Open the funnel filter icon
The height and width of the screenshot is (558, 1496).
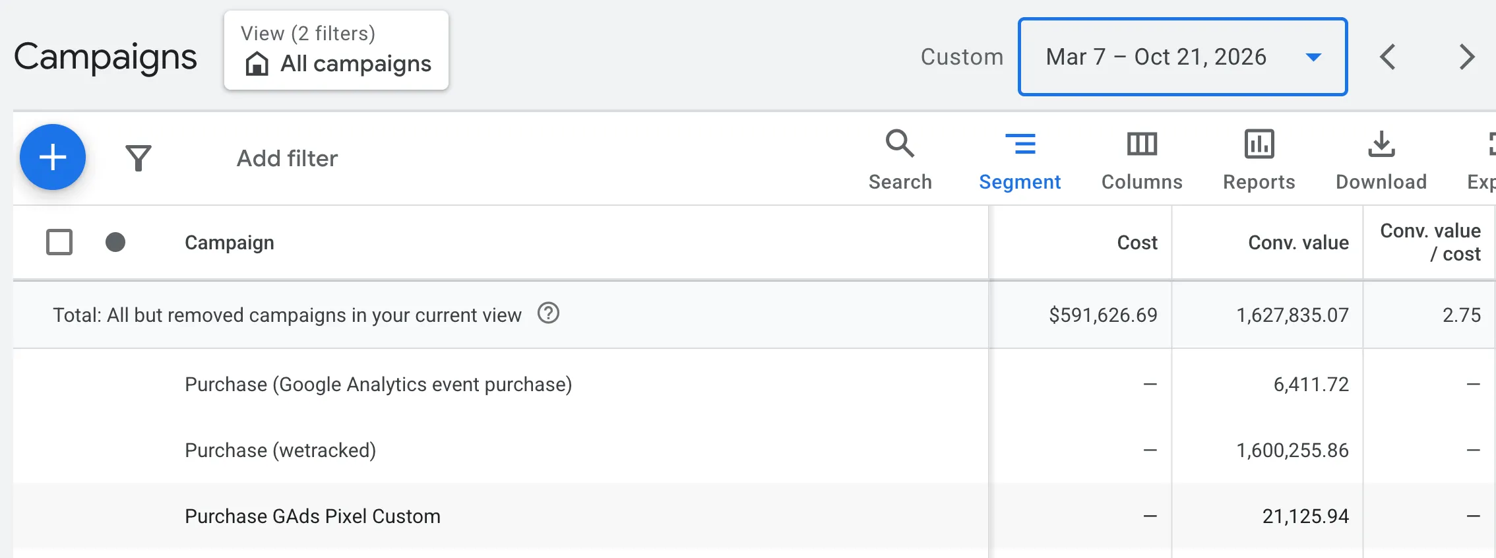tap(139, 158)
